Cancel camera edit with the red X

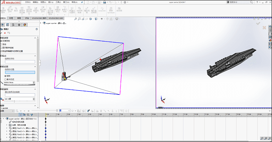[5, 33]
